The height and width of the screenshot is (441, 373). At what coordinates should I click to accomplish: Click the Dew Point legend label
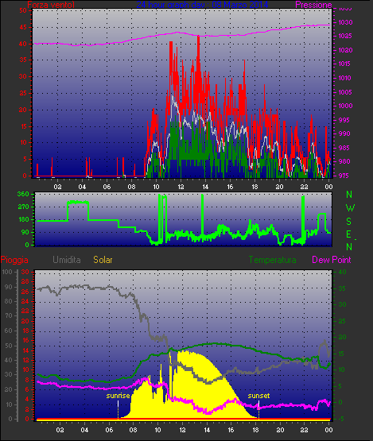tap(332, 260)
